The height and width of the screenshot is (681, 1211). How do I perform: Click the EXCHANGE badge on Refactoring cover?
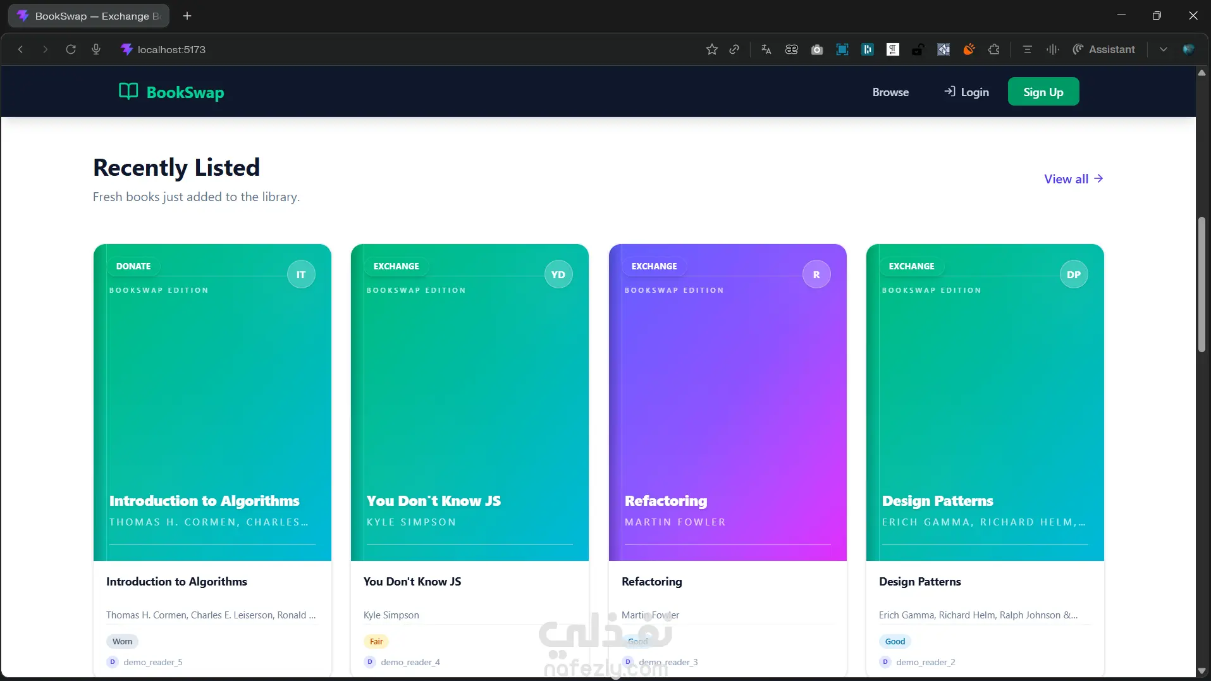coord(655,266)
